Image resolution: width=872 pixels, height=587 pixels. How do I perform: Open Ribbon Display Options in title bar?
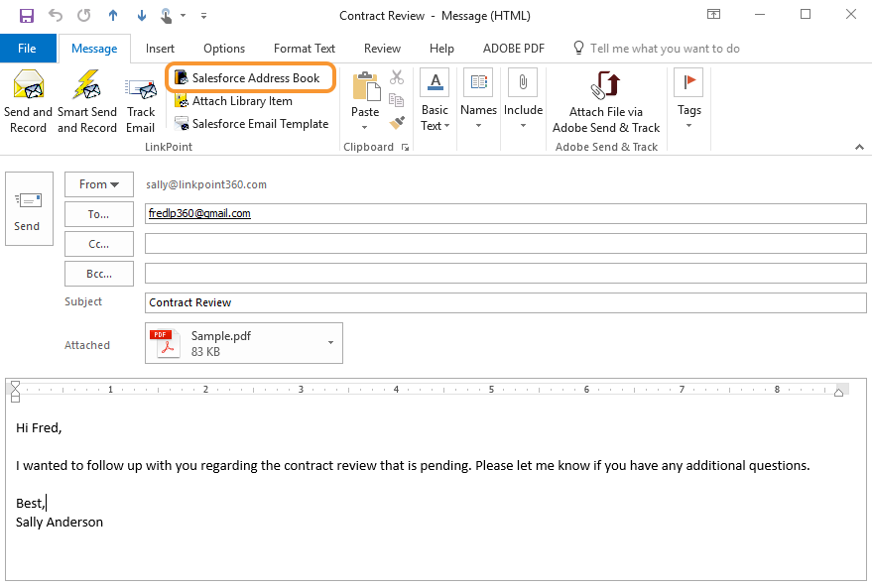coord(713,15)
